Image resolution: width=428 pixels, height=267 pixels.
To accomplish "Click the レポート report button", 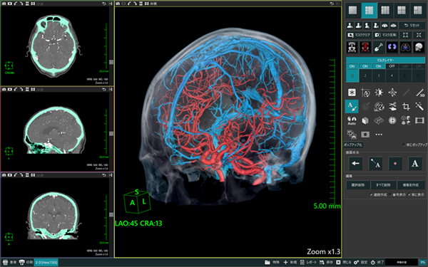I will [308, 262].
